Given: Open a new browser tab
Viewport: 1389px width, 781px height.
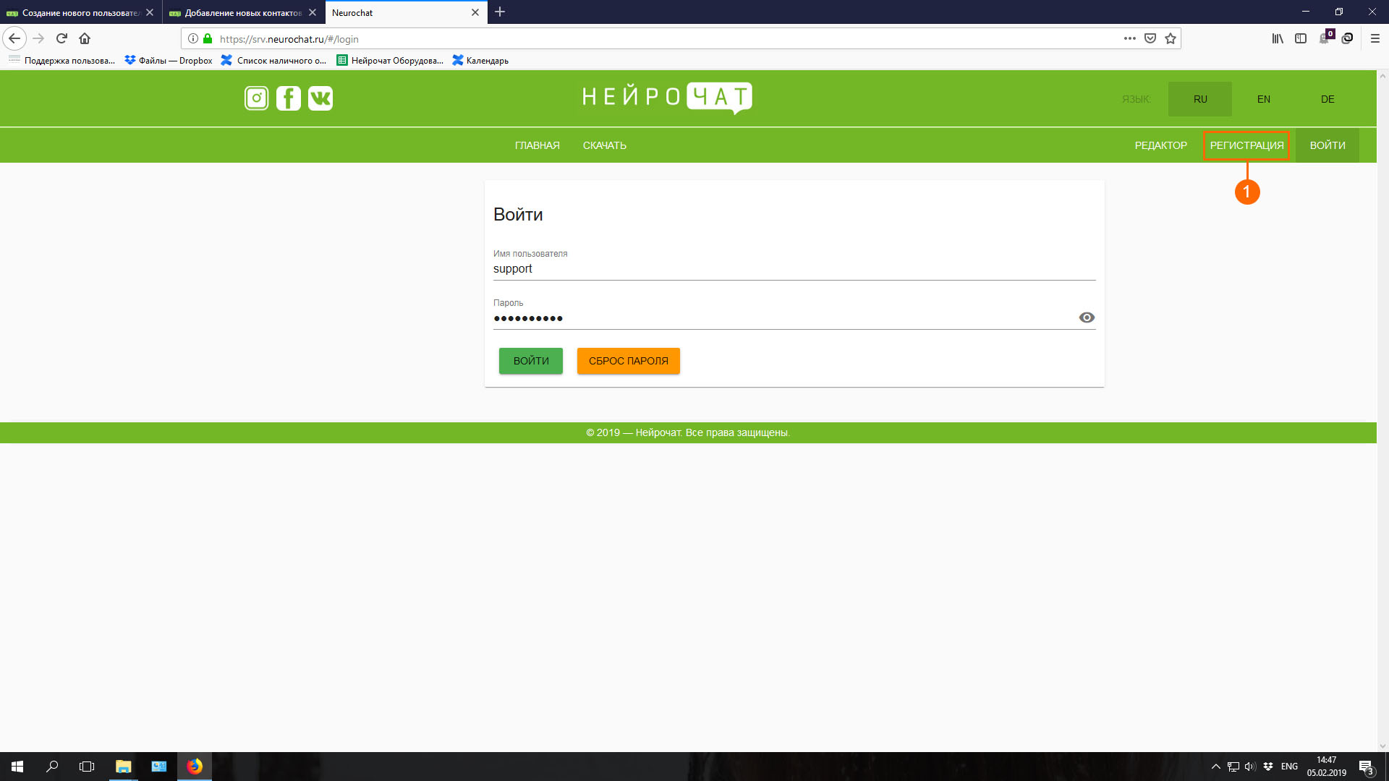Looking at the screenshot, I should [x=500, y=12].
